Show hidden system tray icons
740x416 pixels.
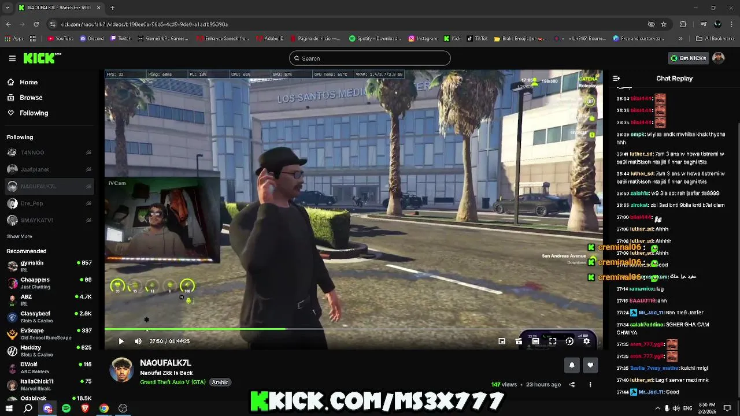point(657,408)
